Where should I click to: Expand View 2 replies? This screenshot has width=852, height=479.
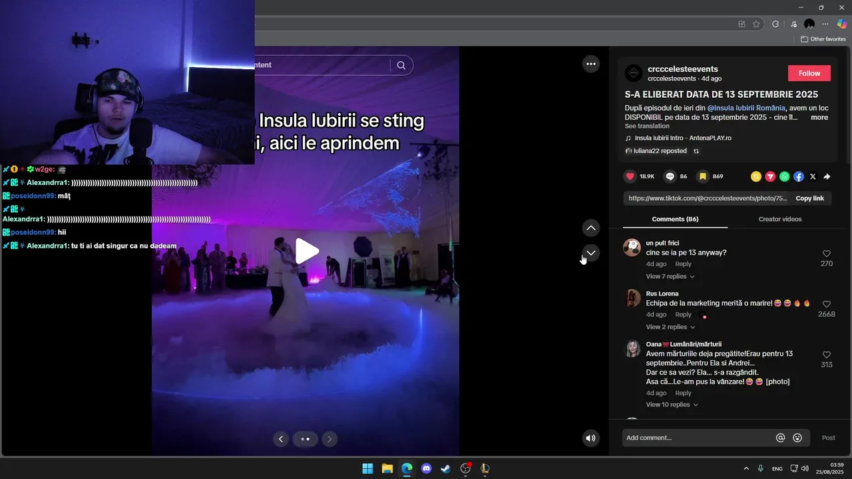point(670,327)
